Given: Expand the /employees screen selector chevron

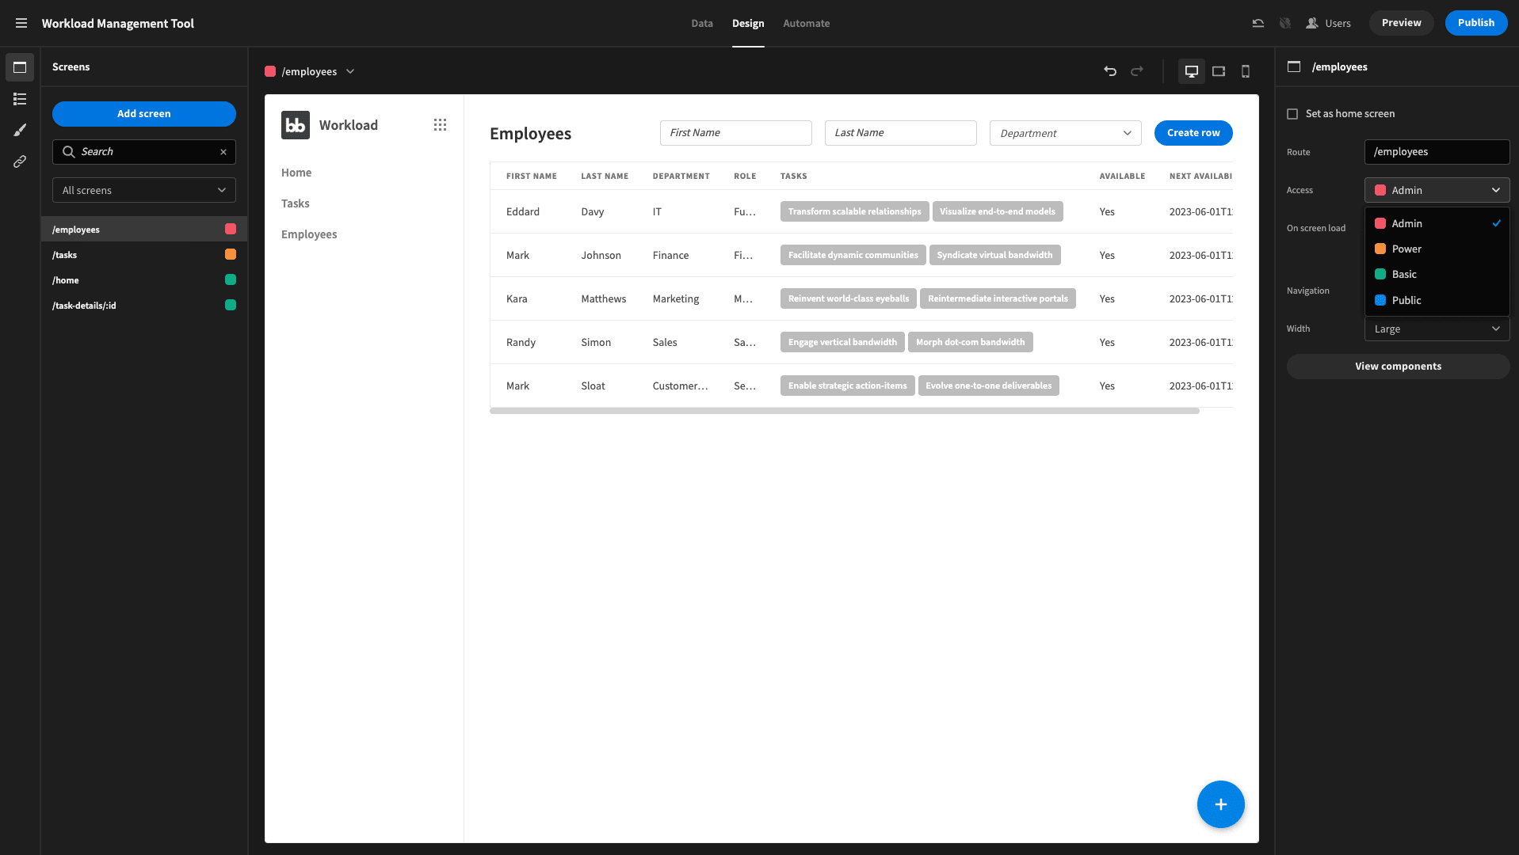Looking at the screenshot, I should pyautogui.click(x=350, y=71).
